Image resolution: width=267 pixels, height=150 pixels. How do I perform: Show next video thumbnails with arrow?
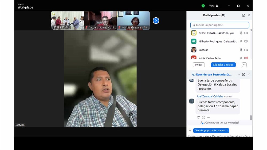(156, 21)
